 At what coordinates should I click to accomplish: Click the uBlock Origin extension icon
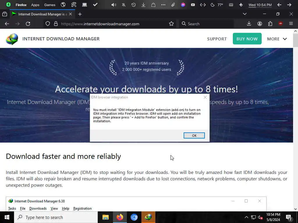[281, 24]
